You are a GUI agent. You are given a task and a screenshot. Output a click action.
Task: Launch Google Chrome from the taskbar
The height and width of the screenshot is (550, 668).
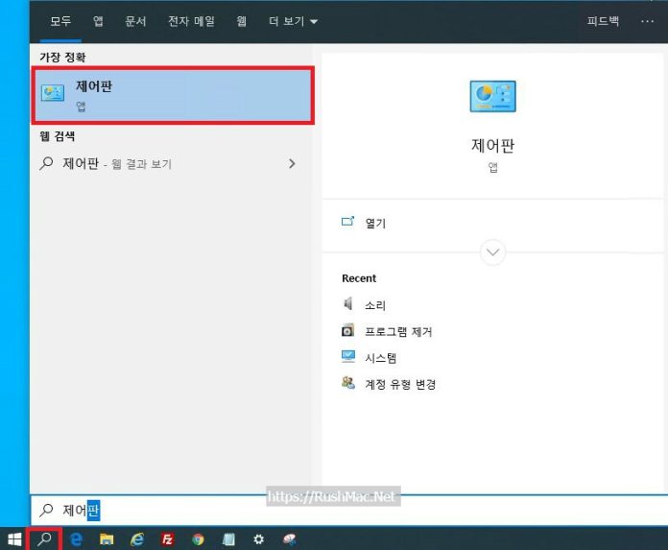point(198,539)
